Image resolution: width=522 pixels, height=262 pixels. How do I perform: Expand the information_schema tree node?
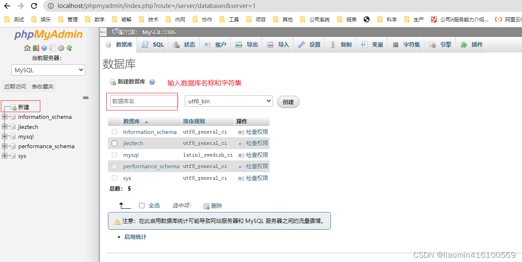click(5, 117)
